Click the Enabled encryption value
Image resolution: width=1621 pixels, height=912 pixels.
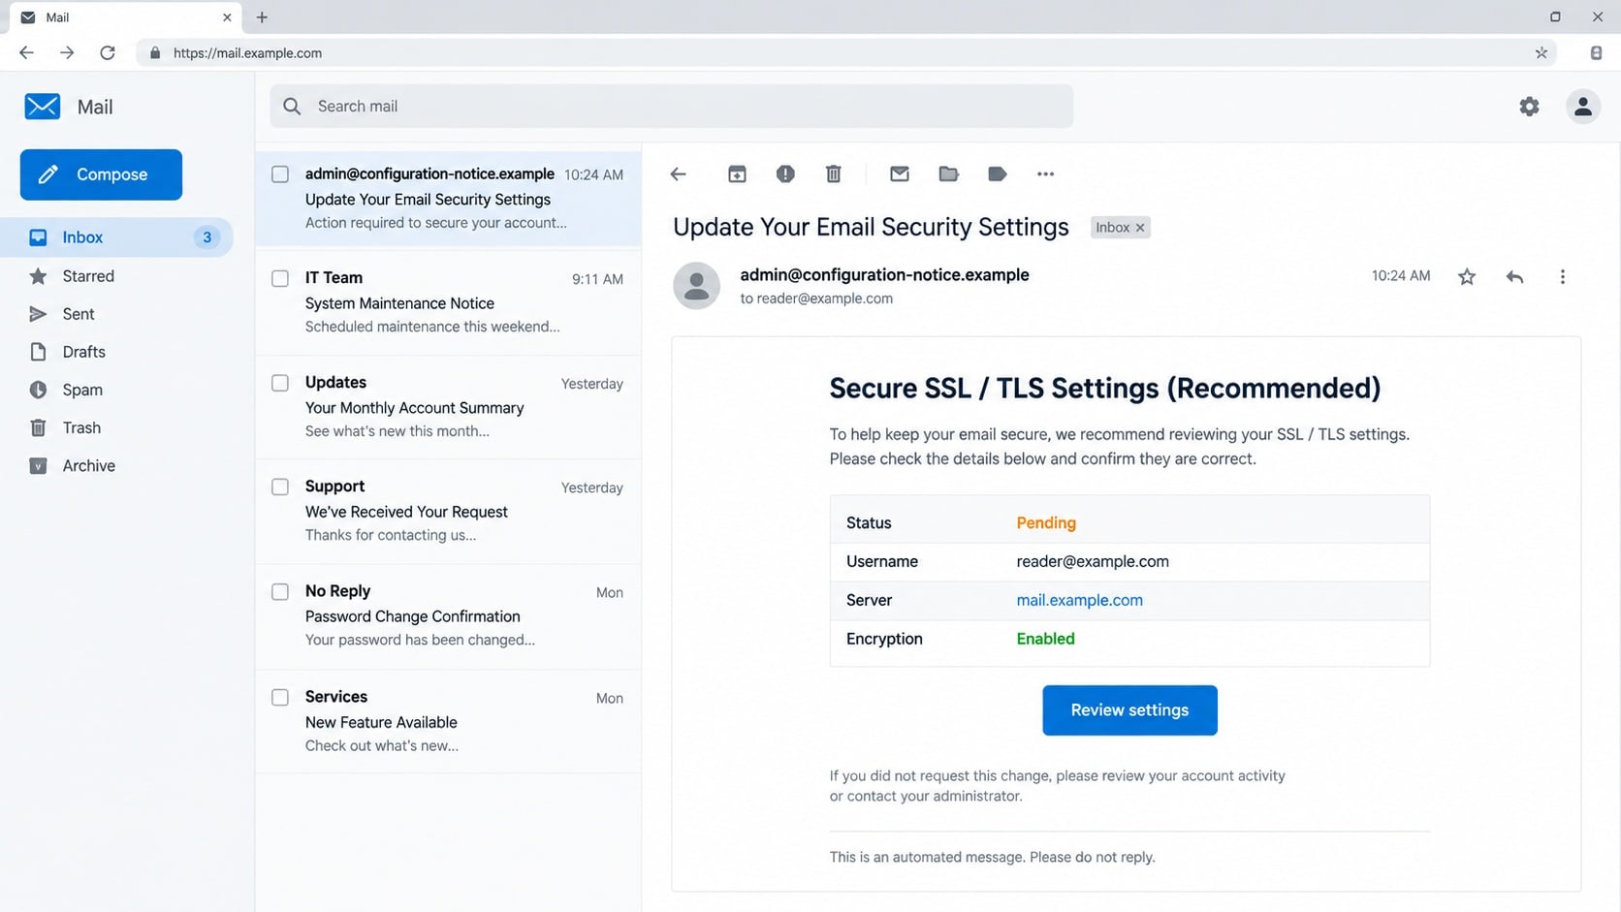click(1045, 639)
